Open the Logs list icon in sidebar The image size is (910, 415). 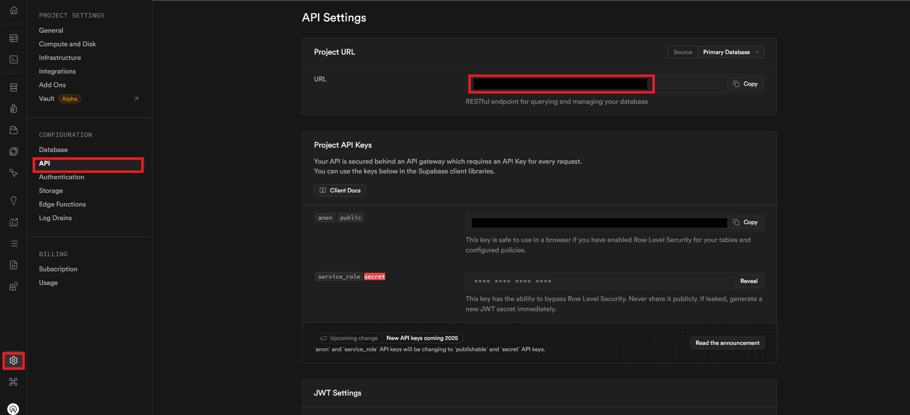[x=14, y=244]
